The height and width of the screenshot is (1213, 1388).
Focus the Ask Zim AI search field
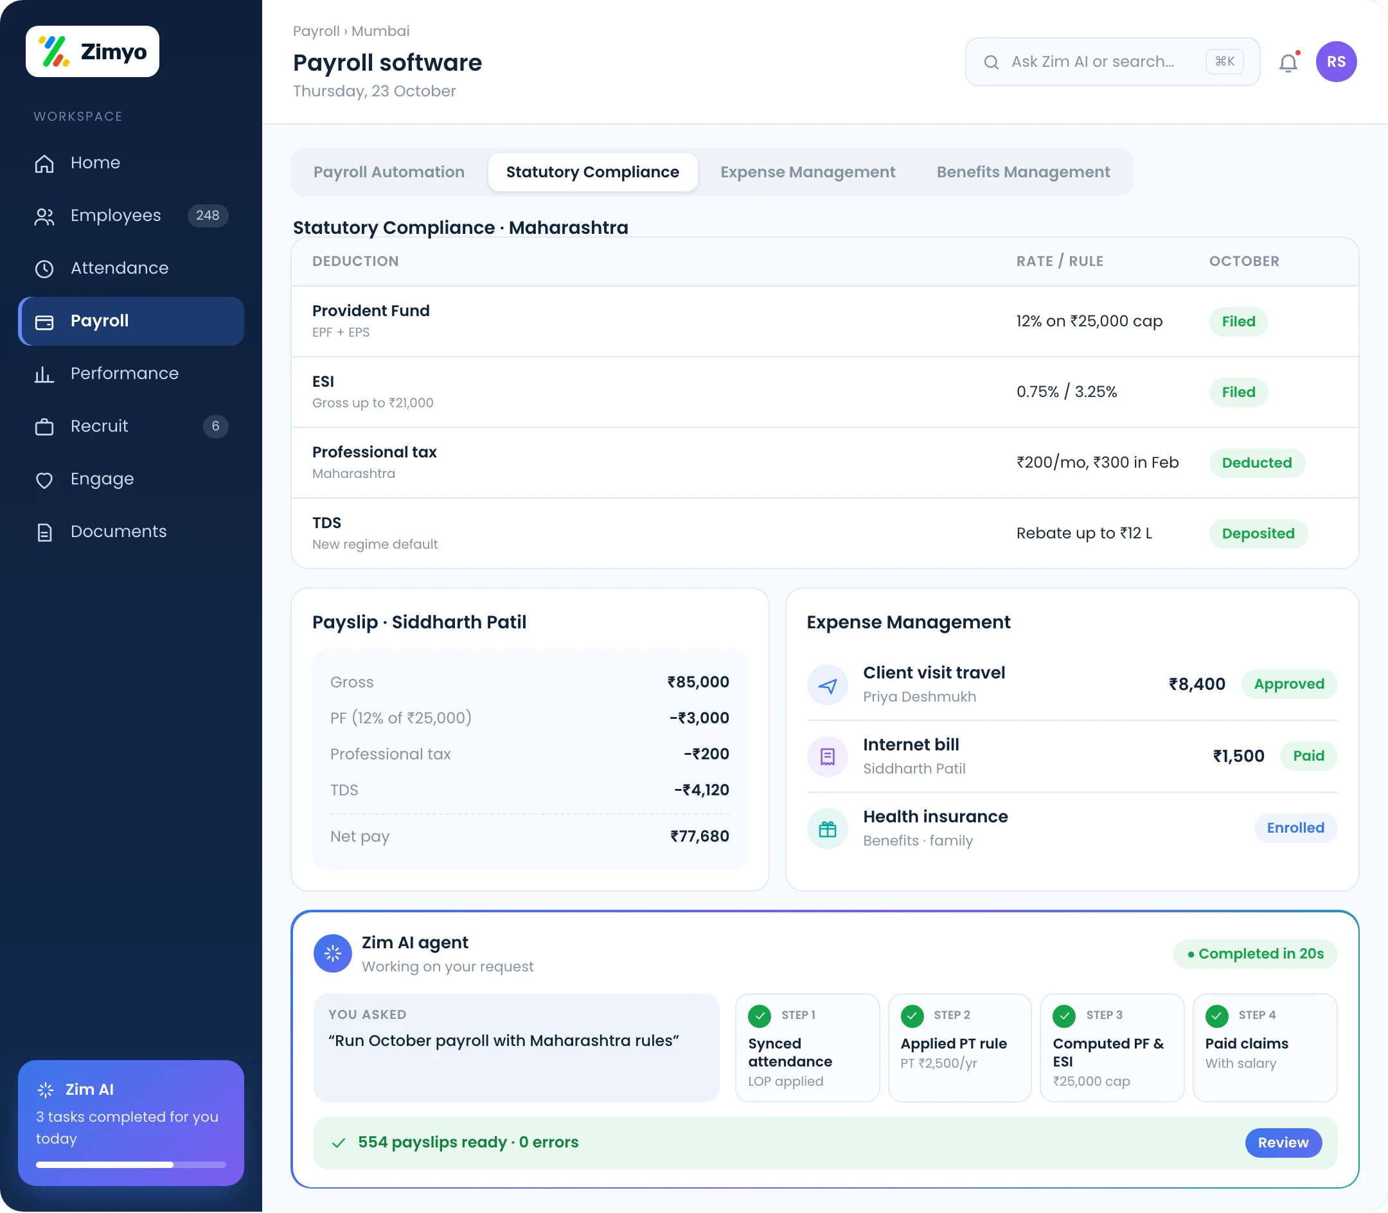click(1112, 62)
